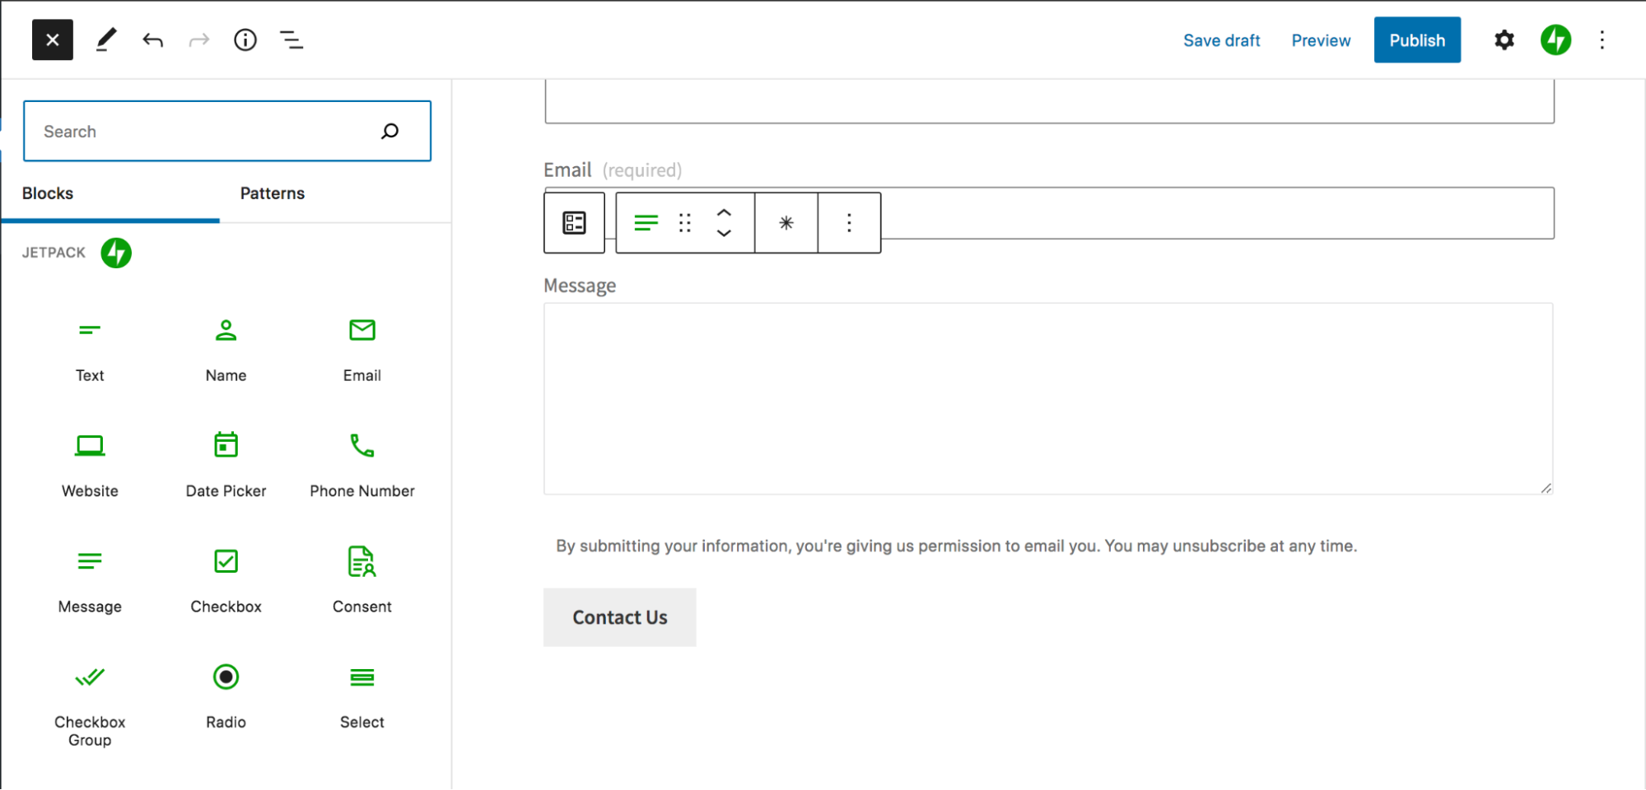The height and width of the screenshot is (790, 1646).
Task: Insert the Checkbox block
Action: [x=226, y=582]
